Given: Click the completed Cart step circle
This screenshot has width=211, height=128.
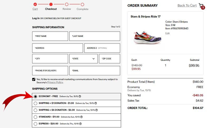Looking at the screenshot, I should click(x=35, y=4).
